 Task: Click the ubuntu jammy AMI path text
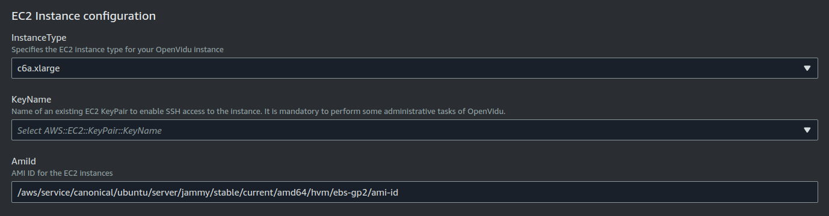(x=213, y=192)
